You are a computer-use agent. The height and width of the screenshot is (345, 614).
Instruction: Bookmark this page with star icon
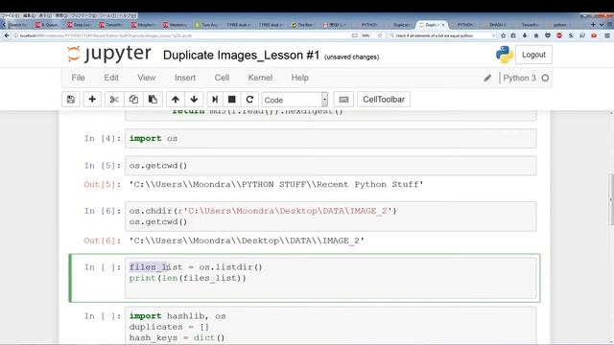(503, 35)
